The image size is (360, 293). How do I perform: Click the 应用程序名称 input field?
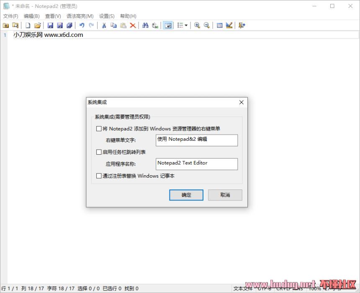point(196,164)
